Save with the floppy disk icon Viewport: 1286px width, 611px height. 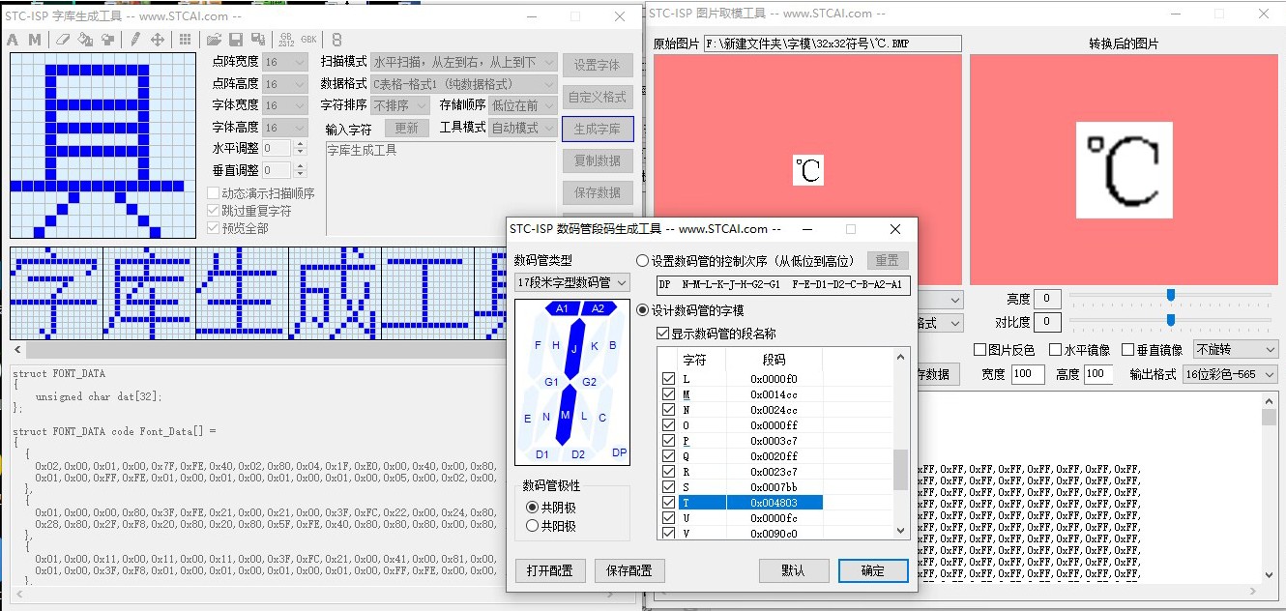tap(236, 40)
